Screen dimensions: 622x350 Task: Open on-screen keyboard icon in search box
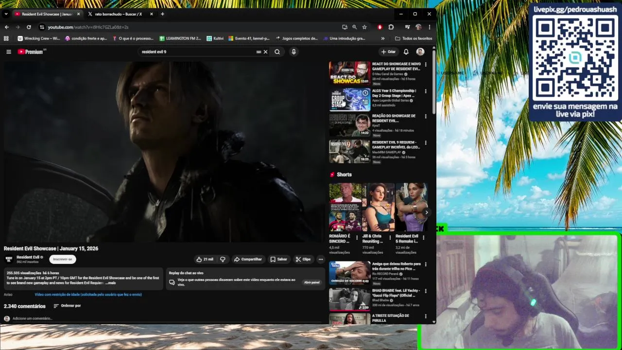pyautogui.click(x=259, y=52)
